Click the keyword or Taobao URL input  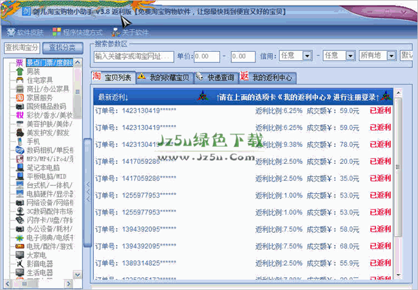tap(134, 57)
